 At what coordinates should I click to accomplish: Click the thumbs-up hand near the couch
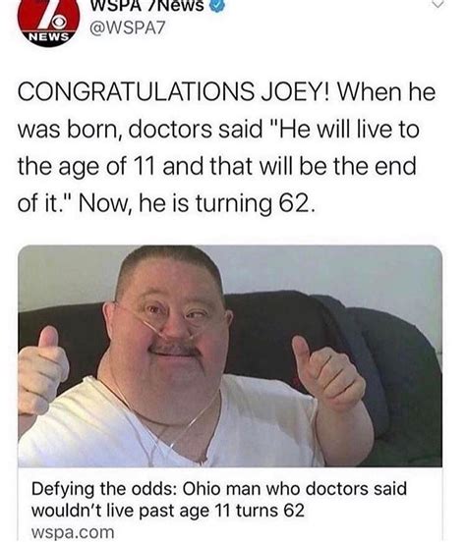click(327, 372)
